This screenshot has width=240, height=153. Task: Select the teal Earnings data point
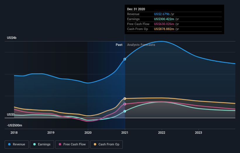(x=125, y=111)
